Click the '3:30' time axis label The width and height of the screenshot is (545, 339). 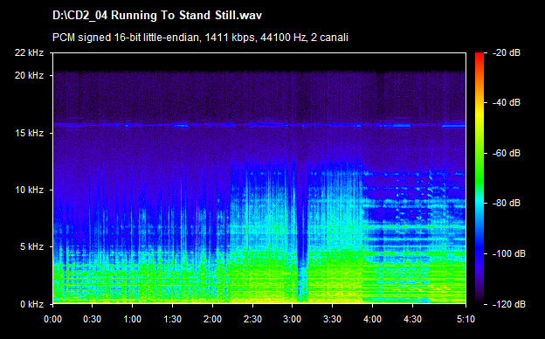click(332, 319)
